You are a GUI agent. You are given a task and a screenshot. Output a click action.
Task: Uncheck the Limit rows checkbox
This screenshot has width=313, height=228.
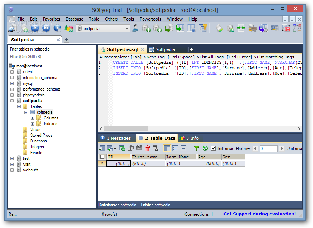(x=213, y=149)
